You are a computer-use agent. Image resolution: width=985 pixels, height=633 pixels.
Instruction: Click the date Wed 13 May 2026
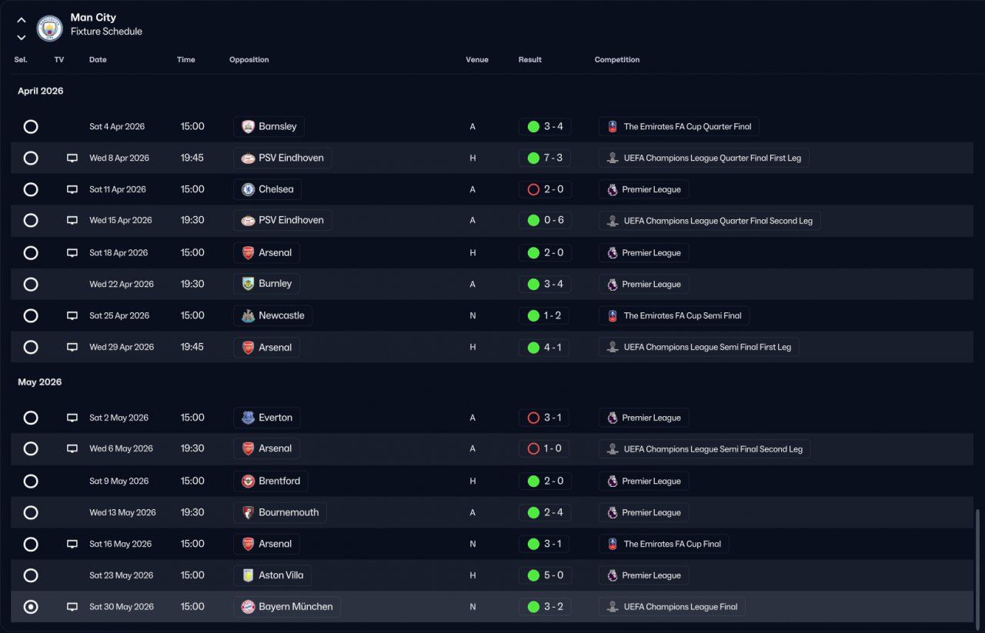tap(122, 512)
